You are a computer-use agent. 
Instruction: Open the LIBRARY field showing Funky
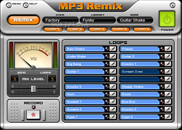[x=98, y=20]
